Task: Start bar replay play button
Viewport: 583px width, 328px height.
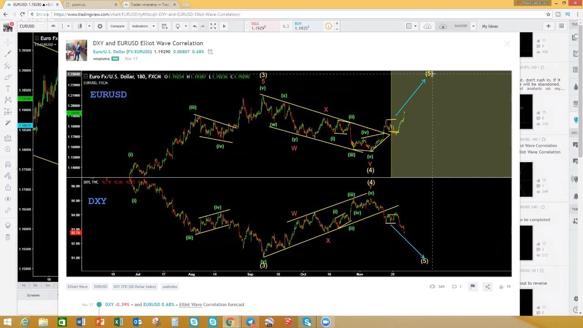Action: coord(224,26)
